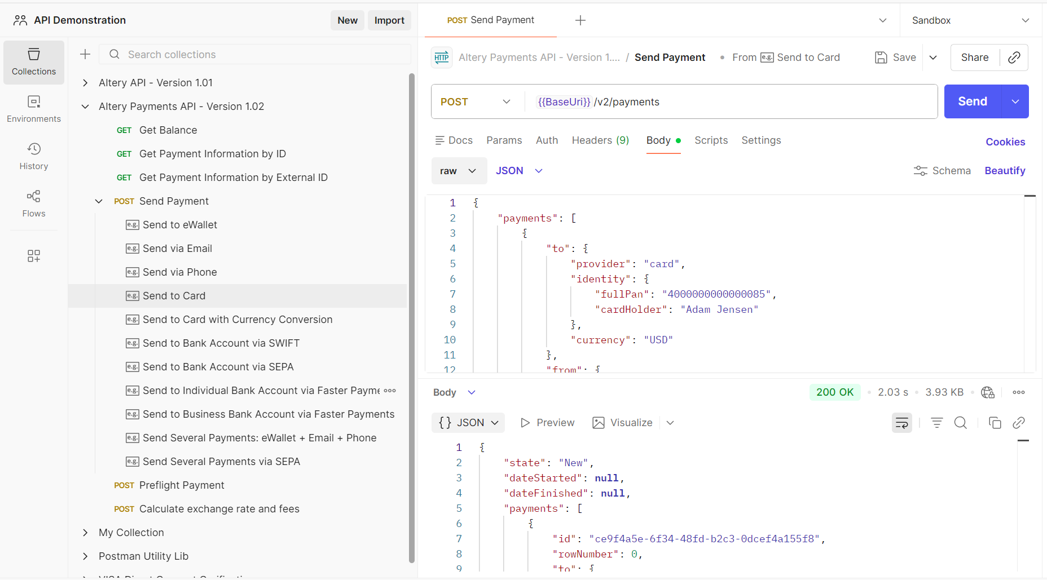Open the Sandbox environment dropdown
Viewport: 1047px width, 580px height.
coord(970,20)
